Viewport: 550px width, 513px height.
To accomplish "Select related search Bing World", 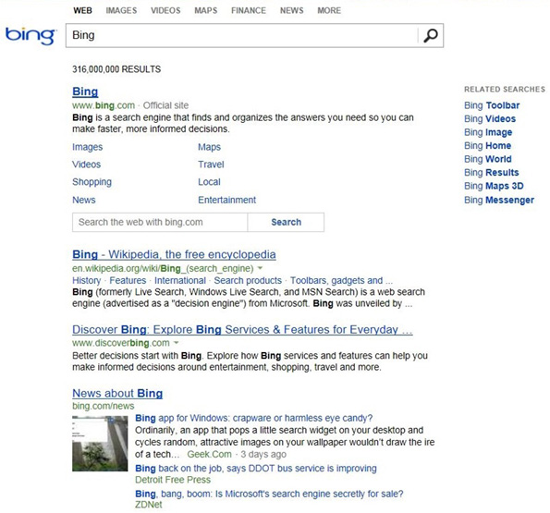I will click(x=487, y=159).
